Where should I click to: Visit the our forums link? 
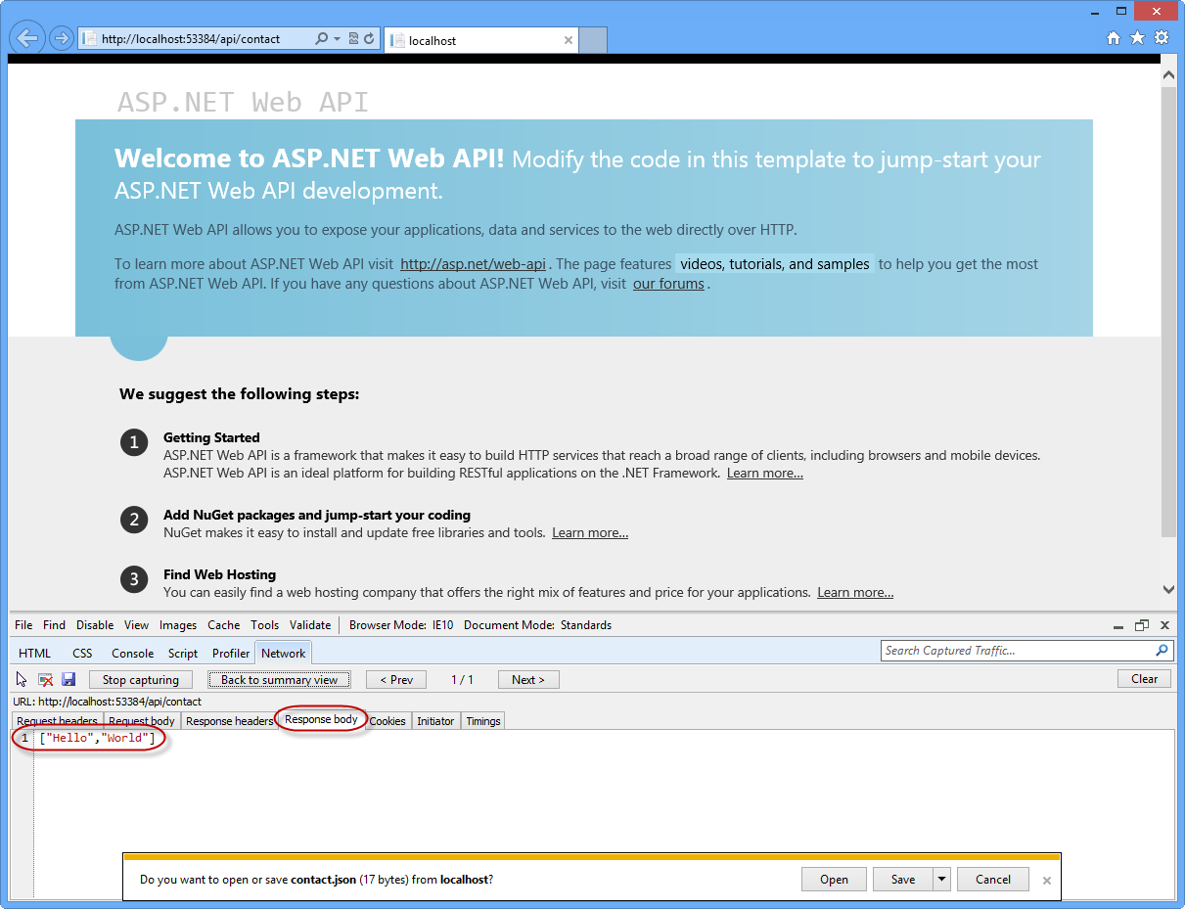(x=669, y=284)
